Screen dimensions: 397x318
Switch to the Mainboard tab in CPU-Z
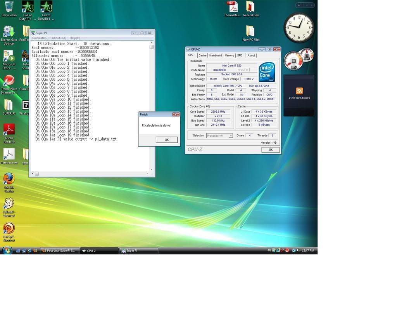pos(216,56)
